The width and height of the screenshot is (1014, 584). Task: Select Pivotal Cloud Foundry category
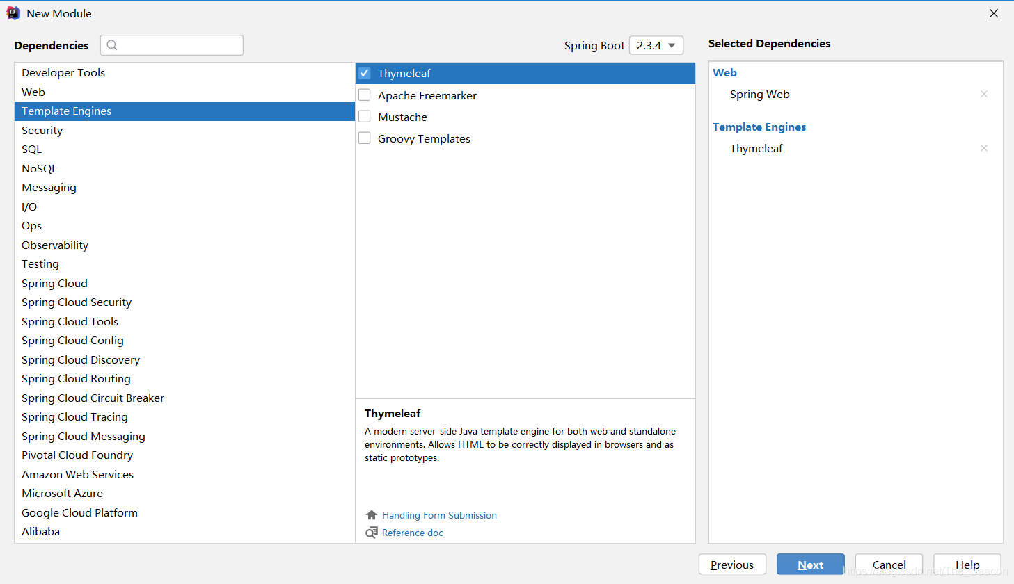coord(184,455)
